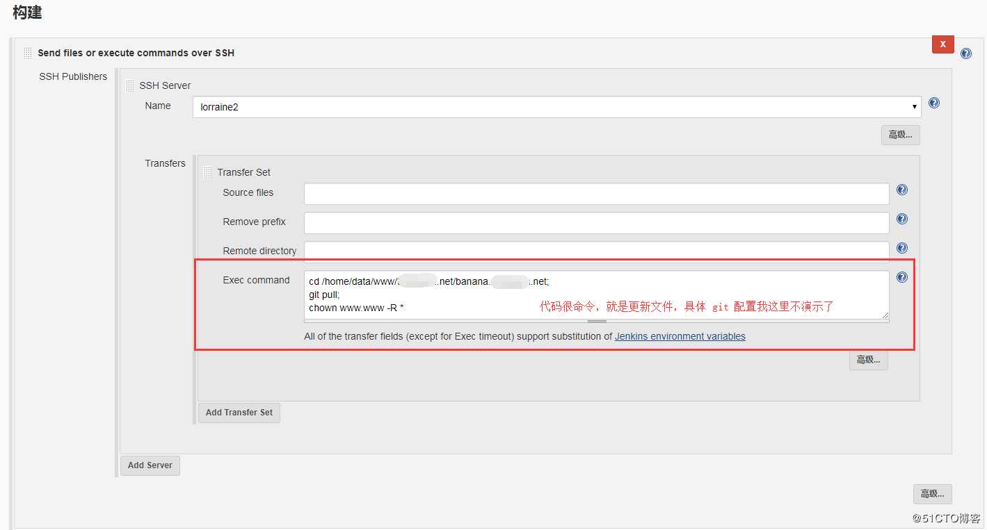The image size is (987, 530).
Task: Open help for Send files over SSH
Action: (x=965, y=53)
